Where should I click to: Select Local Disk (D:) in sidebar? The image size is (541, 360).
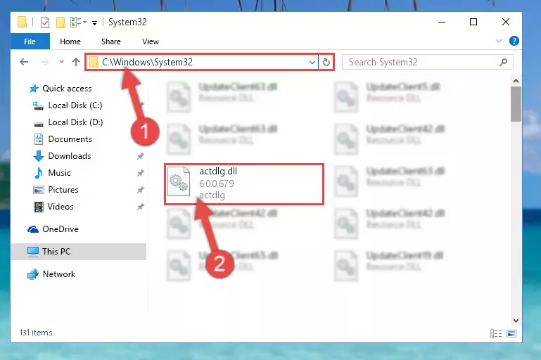pos(75,122)
